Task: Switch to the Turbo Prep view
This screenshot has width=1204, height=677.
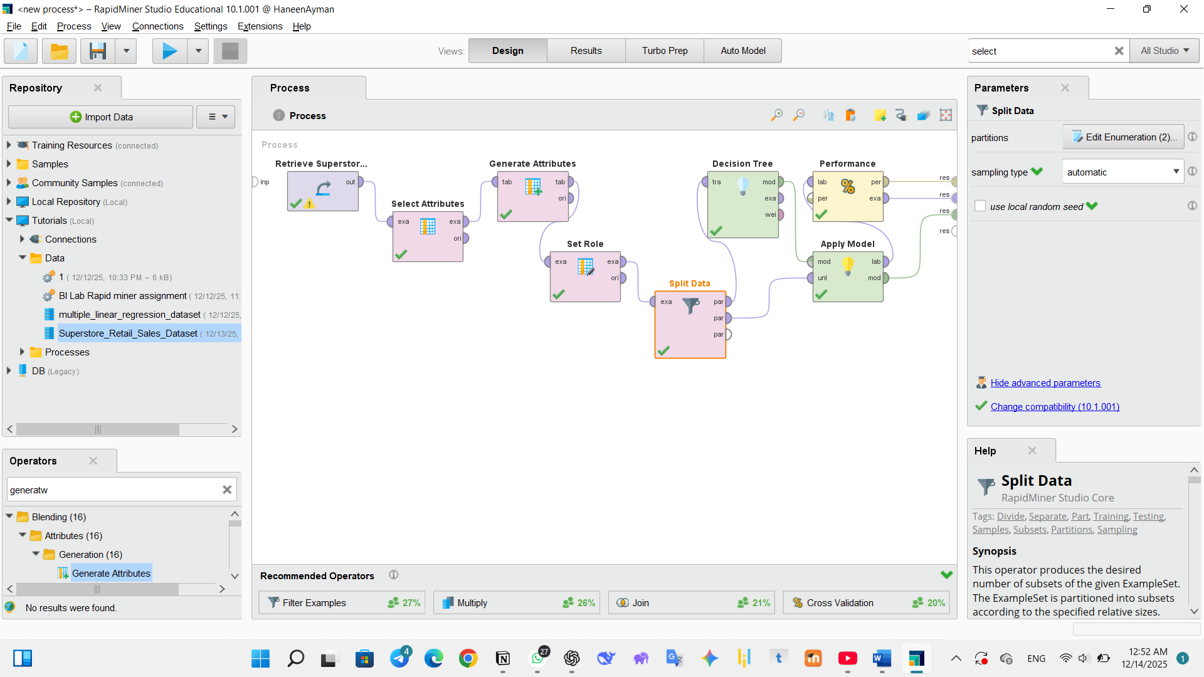Action: click(664, 51)
